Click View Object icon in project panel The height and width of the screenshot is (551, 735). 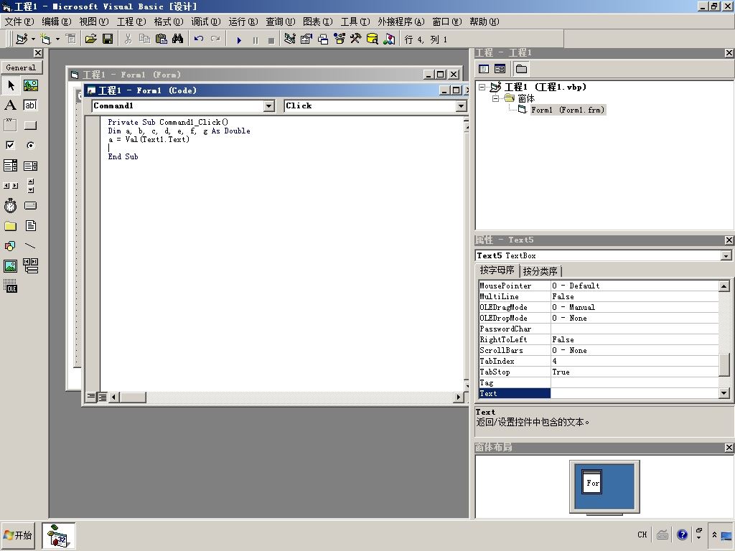coord(500,70)
